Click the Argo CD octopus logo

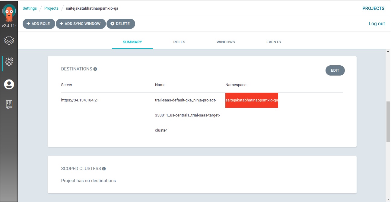coord(9,13)
